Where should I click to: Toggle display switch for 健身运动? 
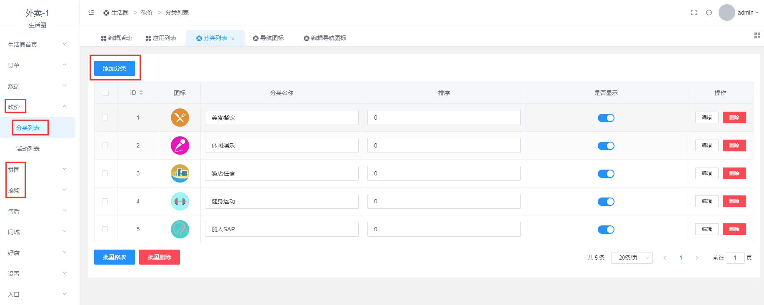pyautogui.click(x=606, y=202)
